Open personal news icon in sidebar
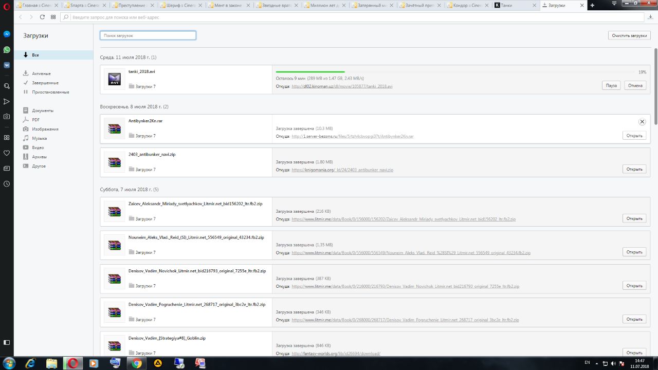The image size is (658, 370). 7,168
